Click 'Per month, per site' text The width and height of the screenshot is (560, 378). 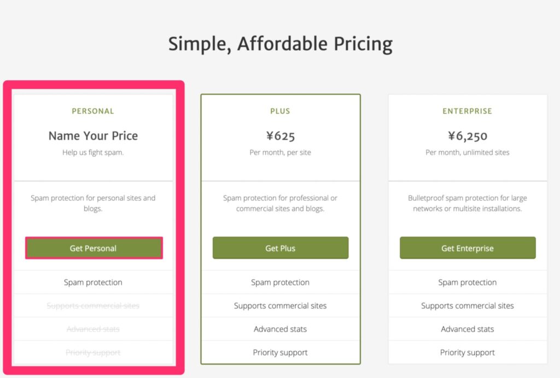(281, 152)
